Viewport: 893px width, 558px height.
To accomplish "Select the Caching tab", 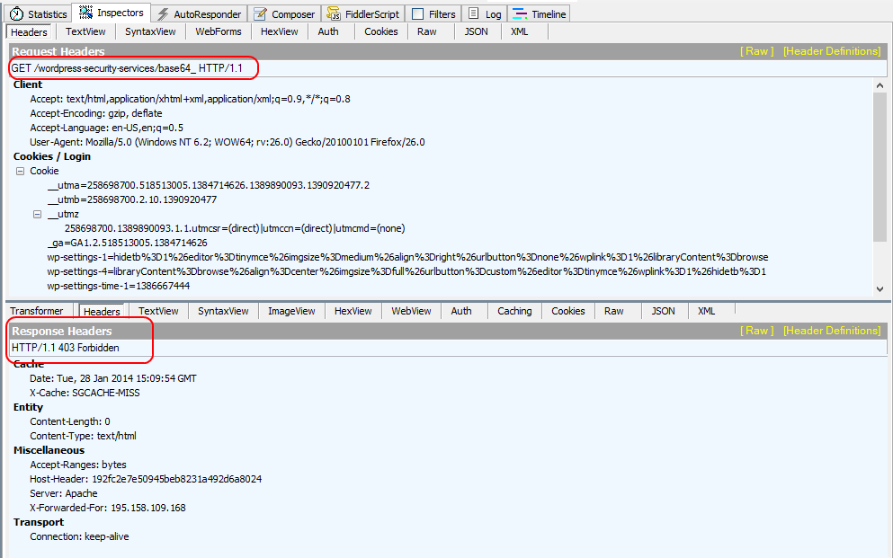I will coord(514,311).
